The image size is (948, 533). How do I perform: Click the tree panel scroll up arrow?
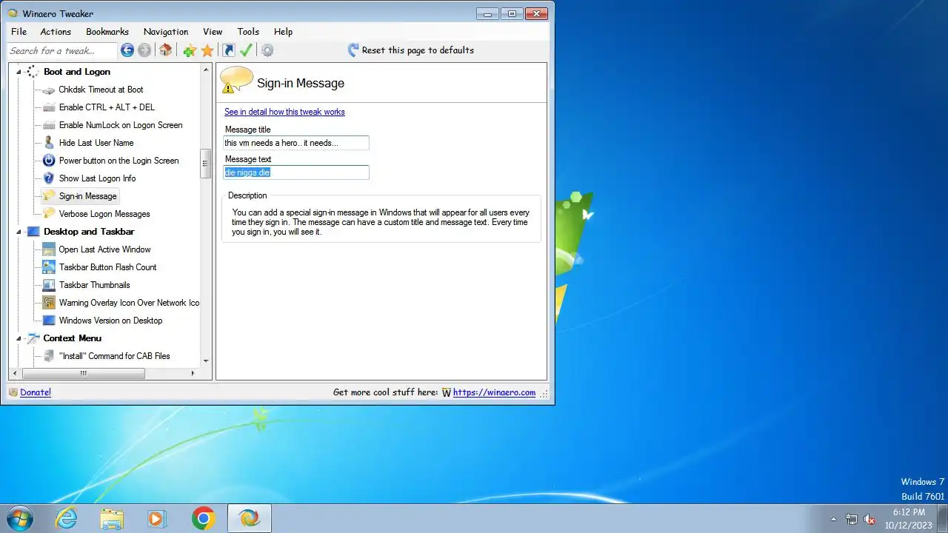click(x=206, y=69)
